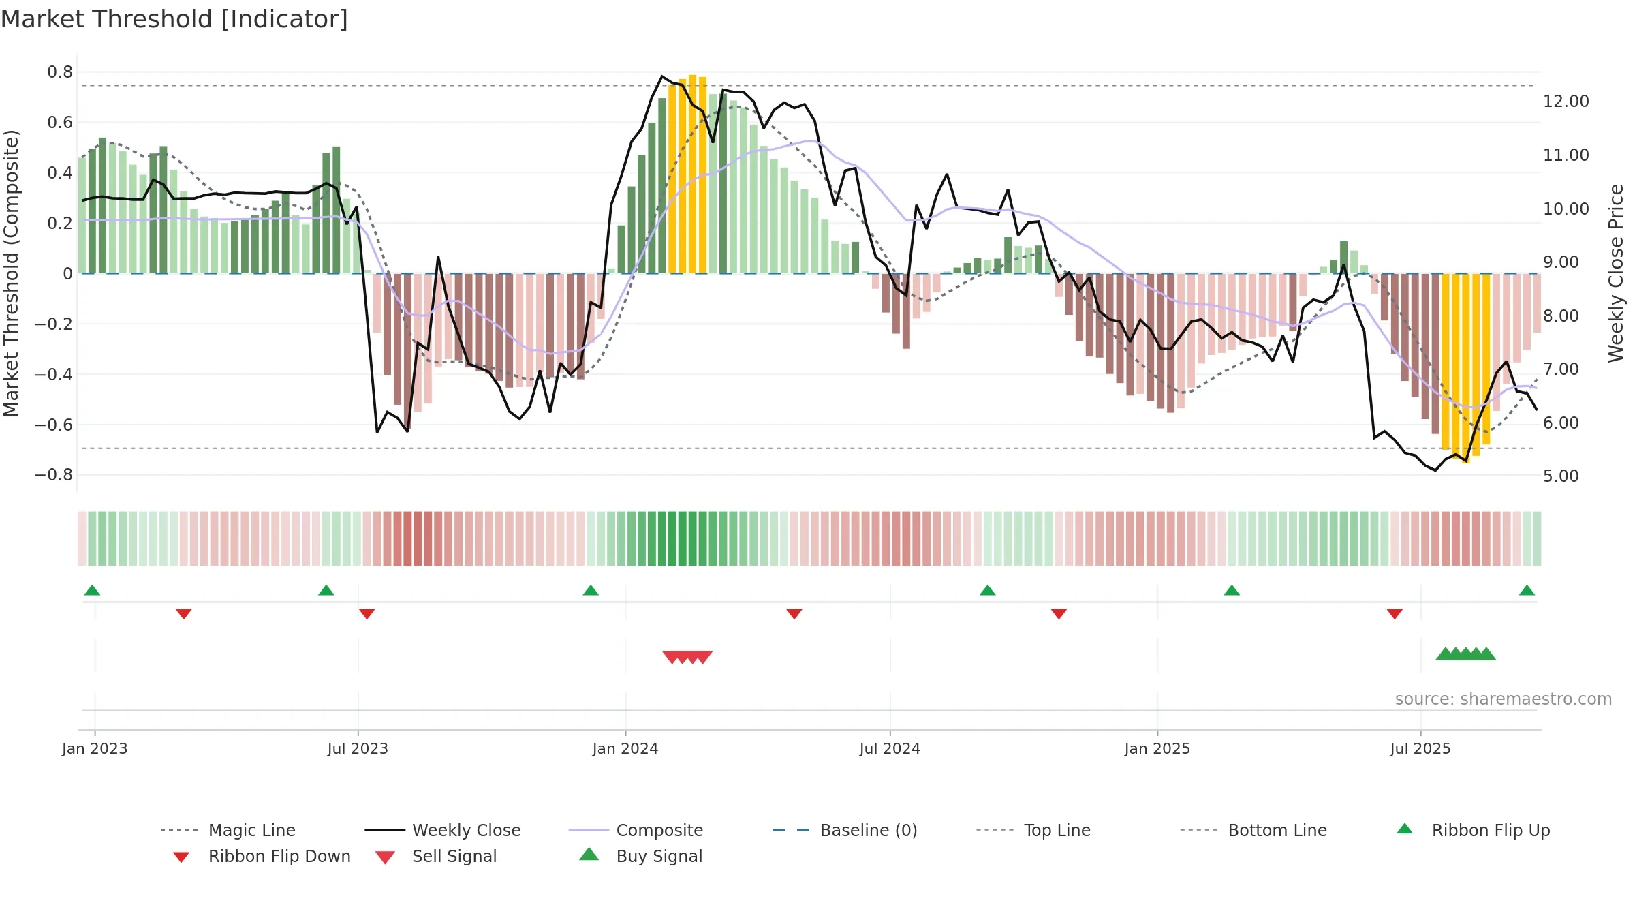Click the ribbon flip up marker just before Jul 2023
This screenshot has height=920, width=1635.
(326, 590)
